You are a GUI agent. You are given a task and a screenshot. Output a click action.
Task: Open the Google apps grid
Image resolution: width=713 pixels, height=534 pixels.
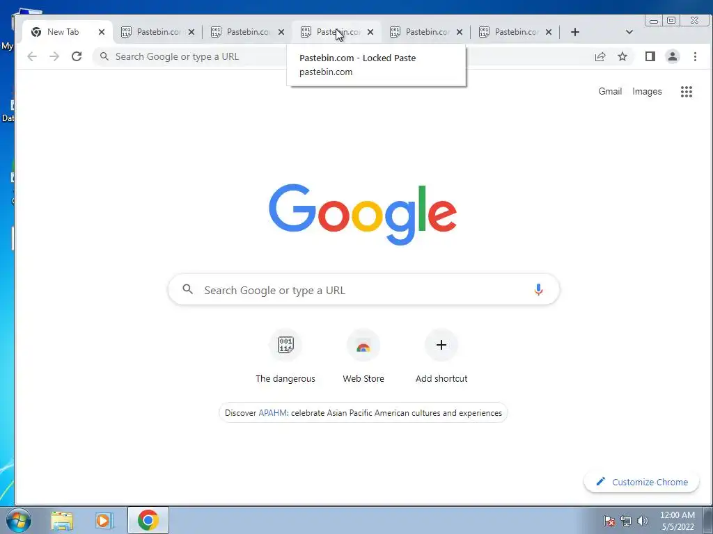[x=686, y=92]
